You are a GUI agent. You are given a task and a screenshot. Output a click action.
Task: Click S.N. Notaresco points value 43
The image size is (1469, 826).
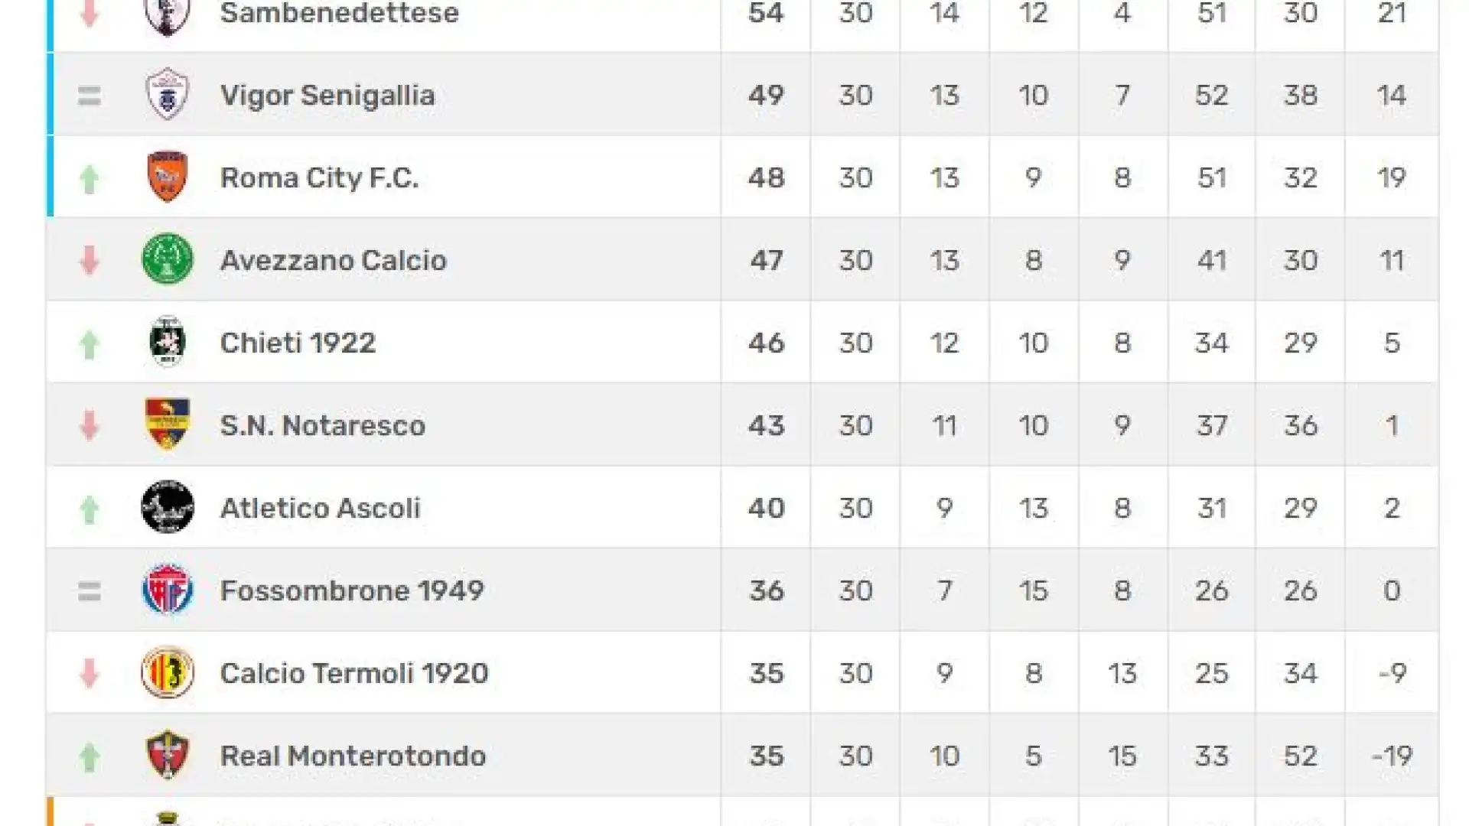tap(766, 425)
